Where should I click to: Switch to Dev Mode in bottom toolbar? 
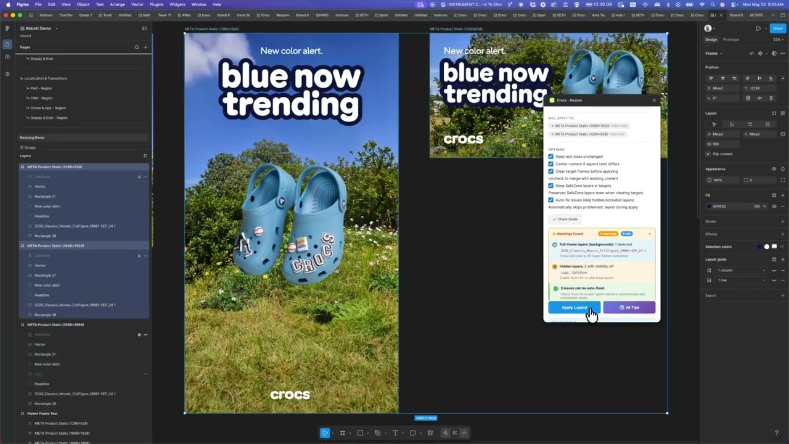(464, 433)
